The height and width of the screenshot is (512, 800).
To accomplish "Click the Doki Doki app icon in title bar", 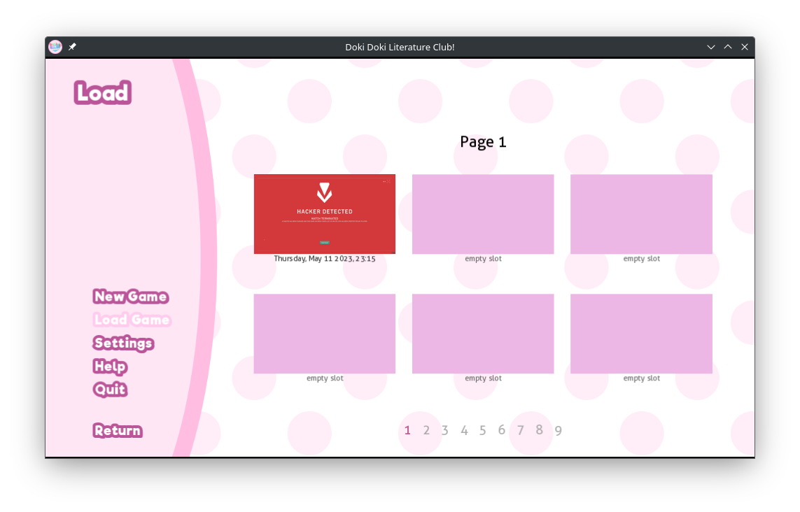I will [55, 47].
